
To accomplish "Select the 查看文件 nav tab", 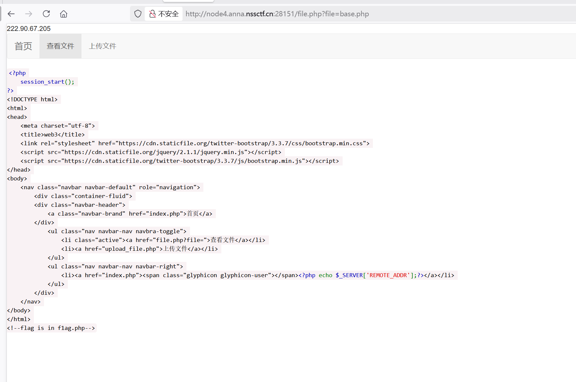I will tap(60, 46).
